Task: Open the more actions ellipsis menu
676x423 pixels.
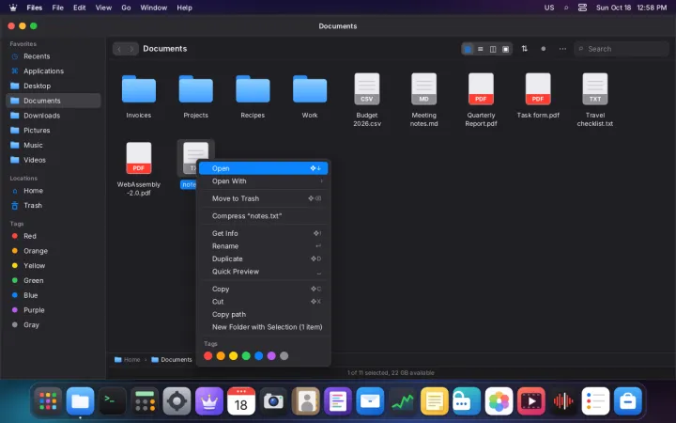Action: click(562, 49)
